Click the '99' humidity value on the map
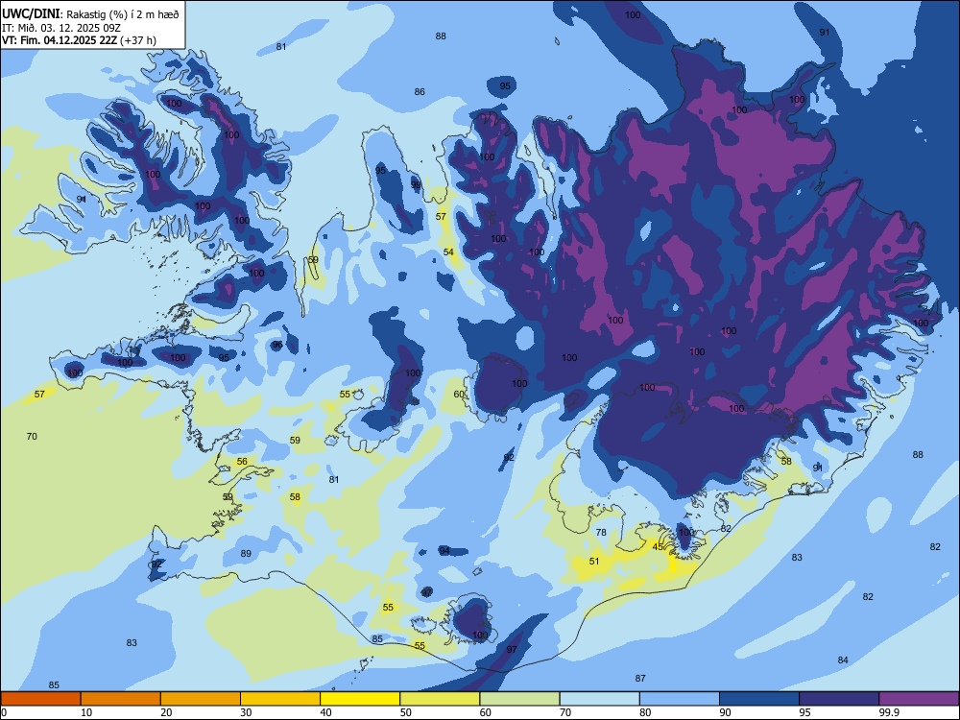 point(416,184)
